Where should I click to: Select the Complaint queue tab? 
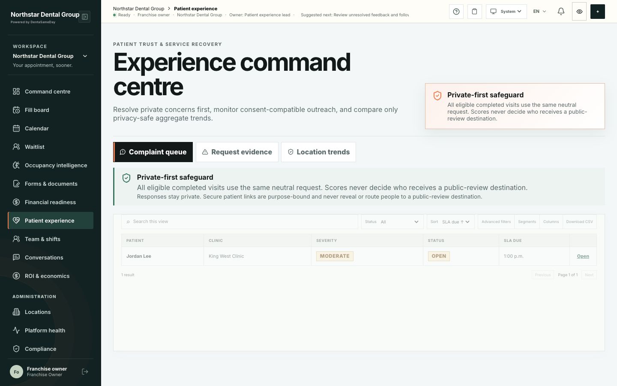[153, 152]
